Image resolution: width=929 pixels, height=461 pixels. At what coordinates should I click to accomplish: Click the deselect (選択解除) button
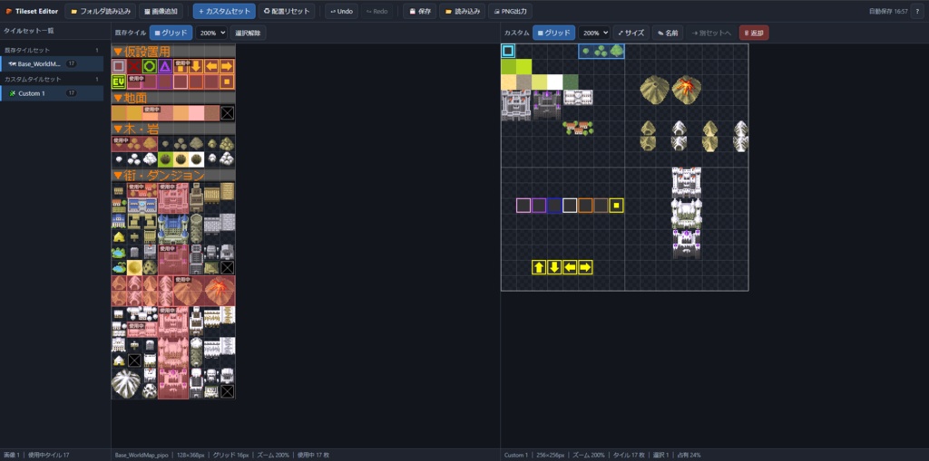(x=248, y=33)
